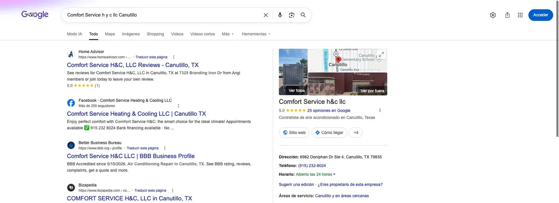Switch to the Videos tab
Screen dimensions: 559x203
(x=177, y=34)
